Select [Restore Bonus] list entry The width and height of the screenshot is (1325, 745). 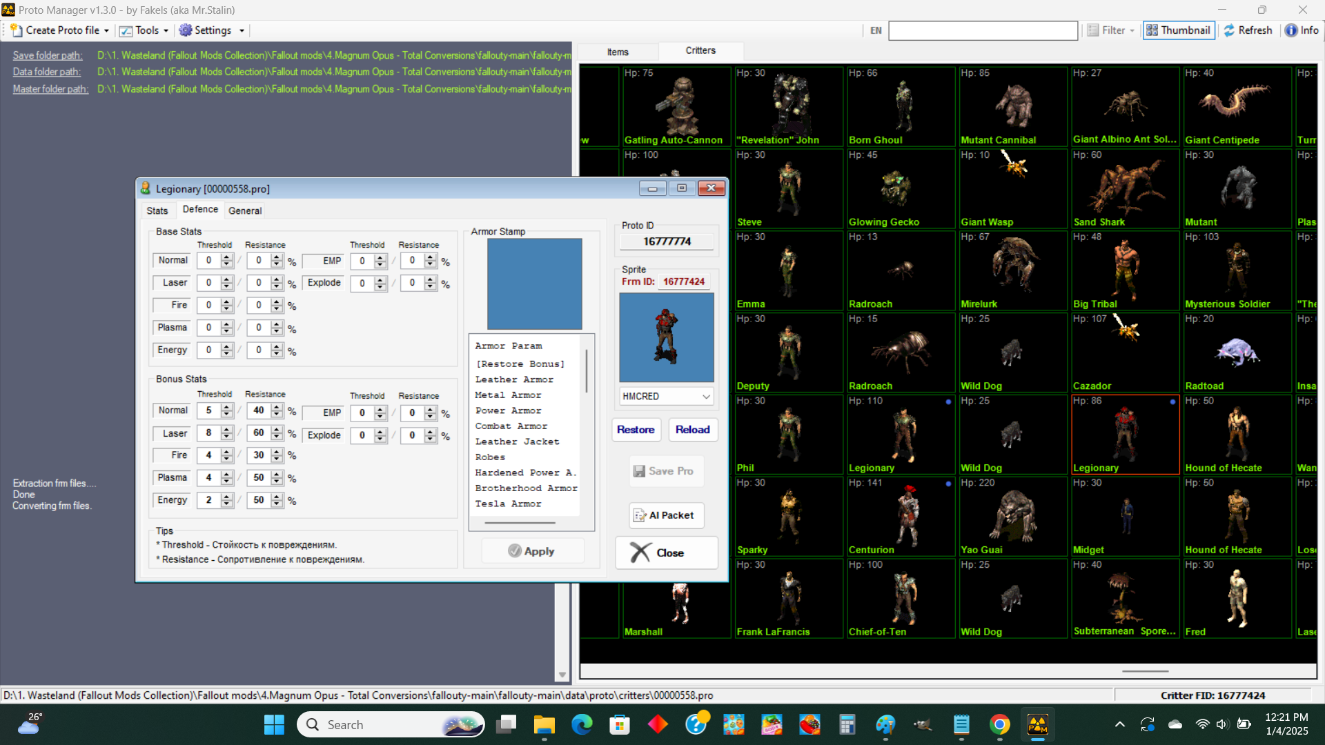[520, 364]
